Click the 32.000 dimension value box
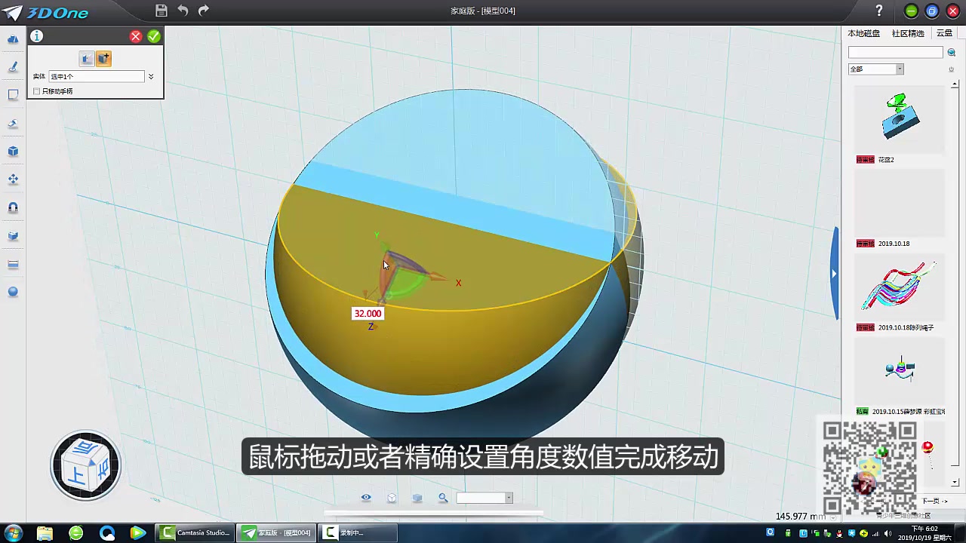966x543 pixels. point(368,314)
